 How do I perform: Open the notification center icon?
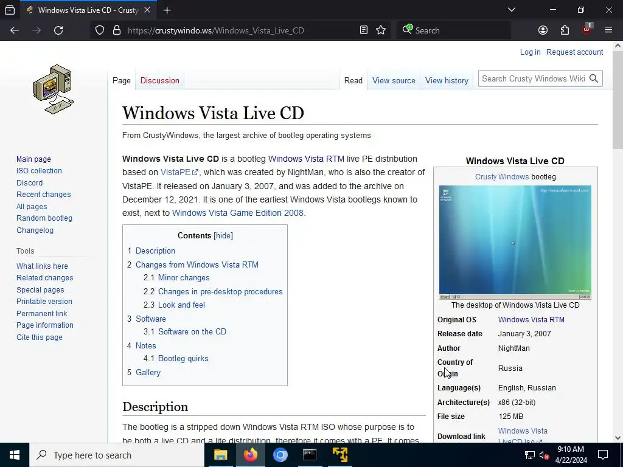click(x=603, y=455)
